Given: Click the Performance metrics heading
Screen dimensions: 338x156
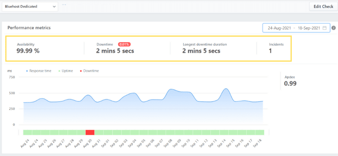Looking at the screenshot, I should pyautogui.click(x=29, y=28).
